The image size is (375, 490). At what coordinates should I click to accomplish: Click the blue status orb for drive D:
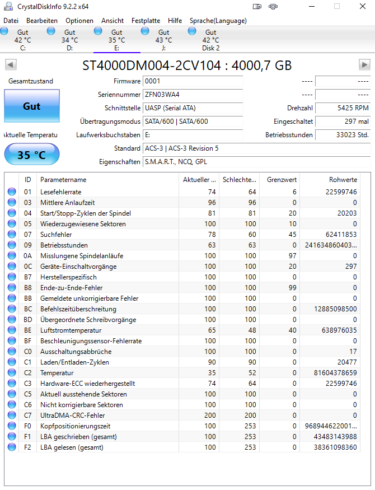(51, 31)
